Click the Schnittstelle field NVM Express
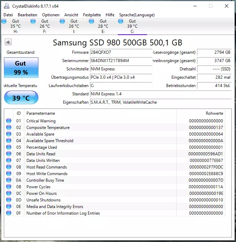The width and height of the screenshot is (236, 242). pyautogui.click(x=121, y=69)
